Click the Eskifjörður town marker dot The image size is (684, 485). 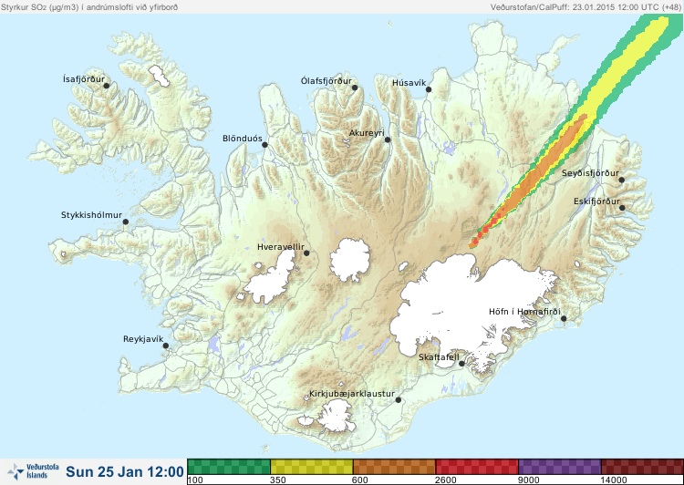622,208
